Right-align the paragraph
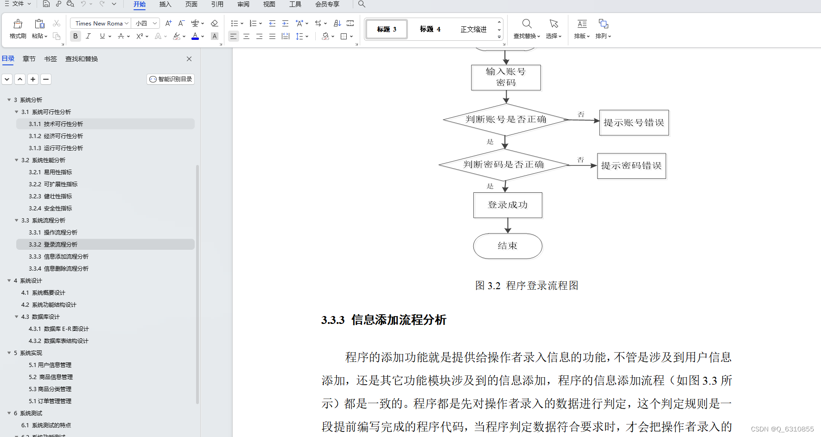 click(x=260, y=36)
